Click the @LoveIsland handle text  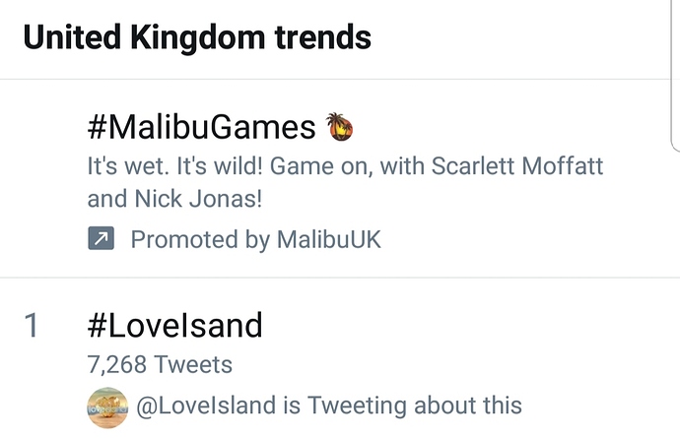pos(206,406)
